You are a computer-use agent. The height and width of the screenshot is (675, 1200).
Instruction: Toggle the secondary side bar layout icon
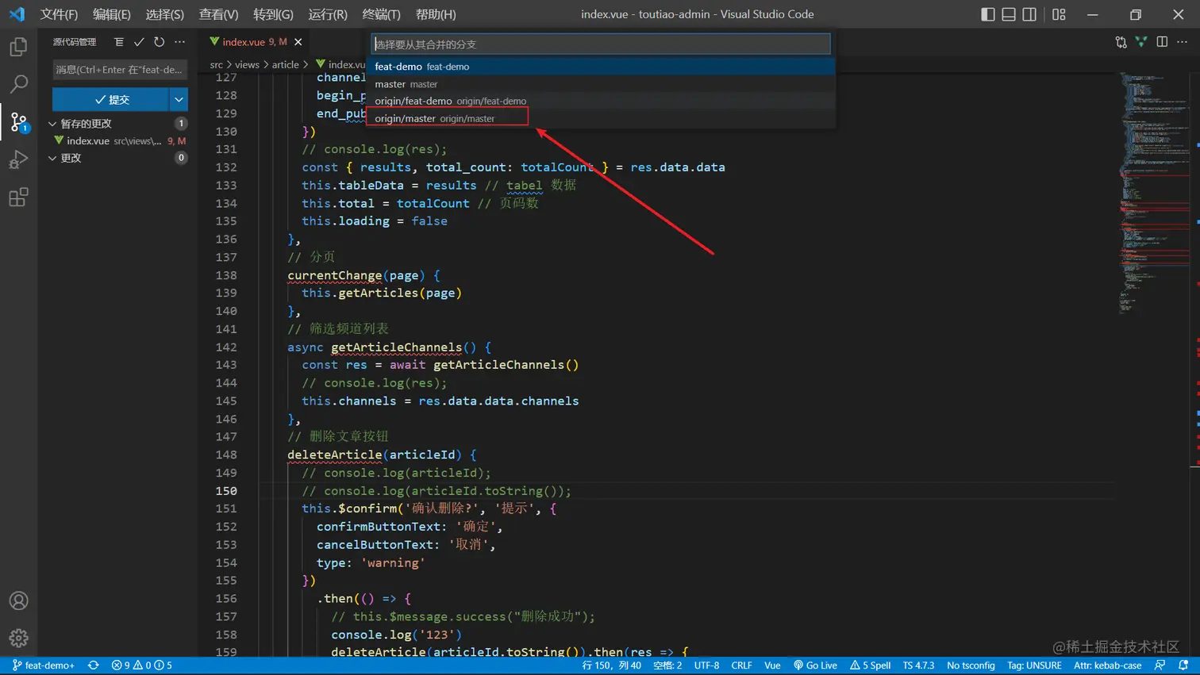1029,14
